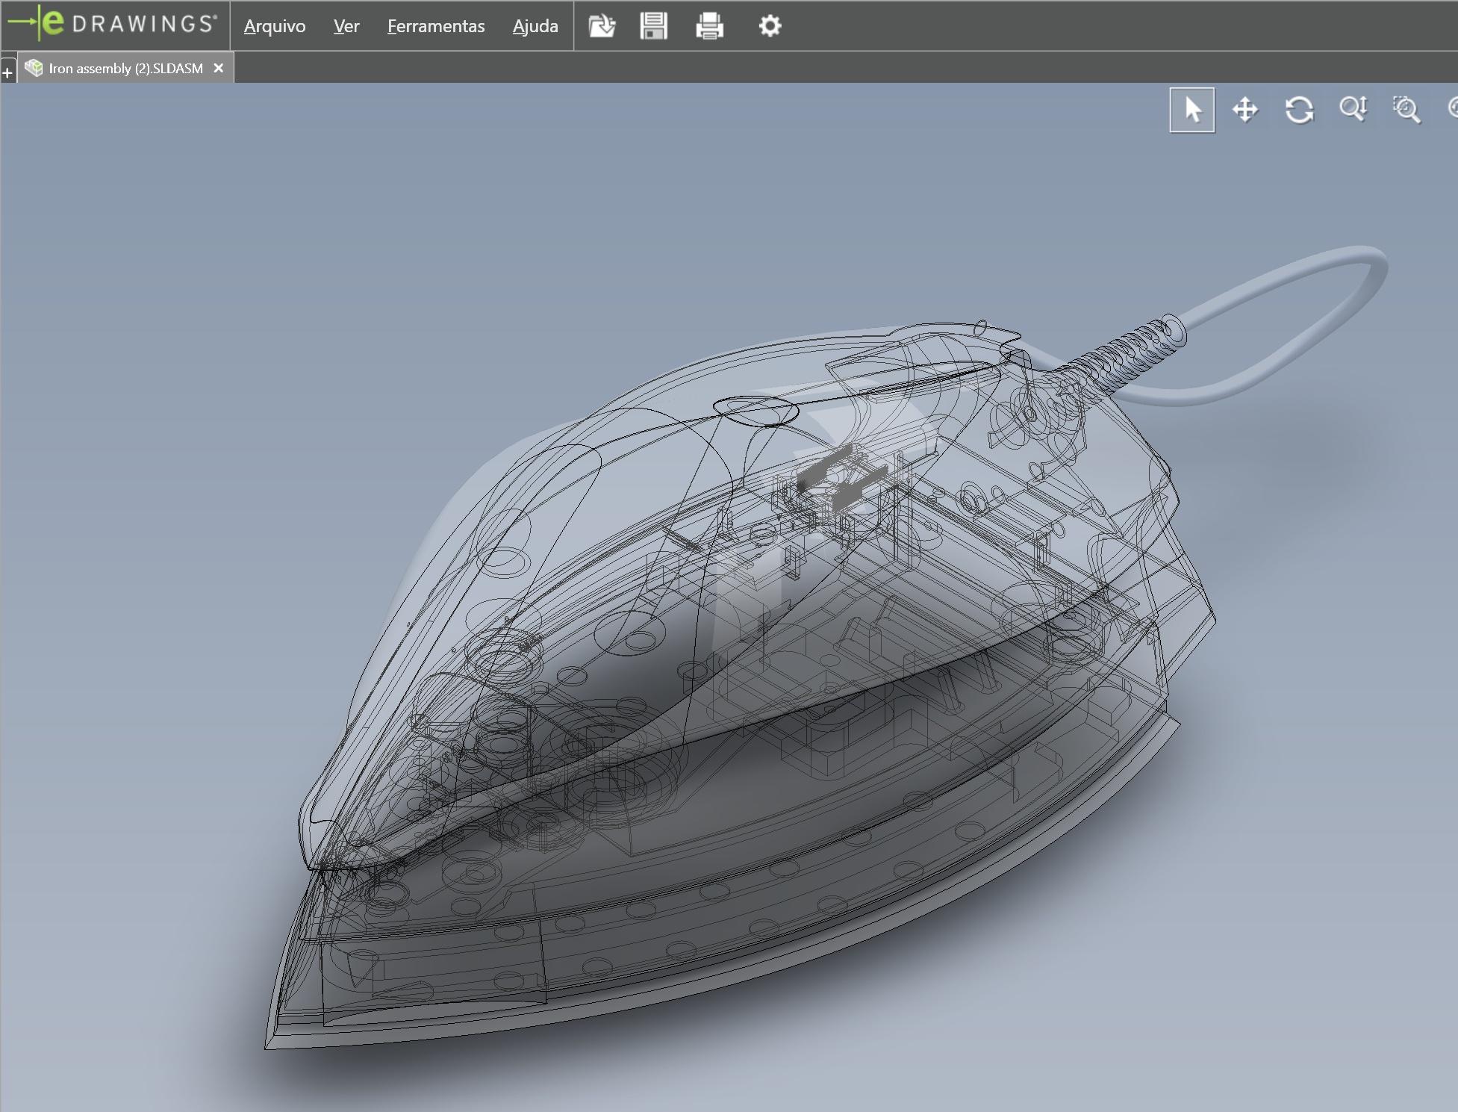Pick the Zoom in/out tool
Screen dimensions: 1458x1112
(1353, 110)
